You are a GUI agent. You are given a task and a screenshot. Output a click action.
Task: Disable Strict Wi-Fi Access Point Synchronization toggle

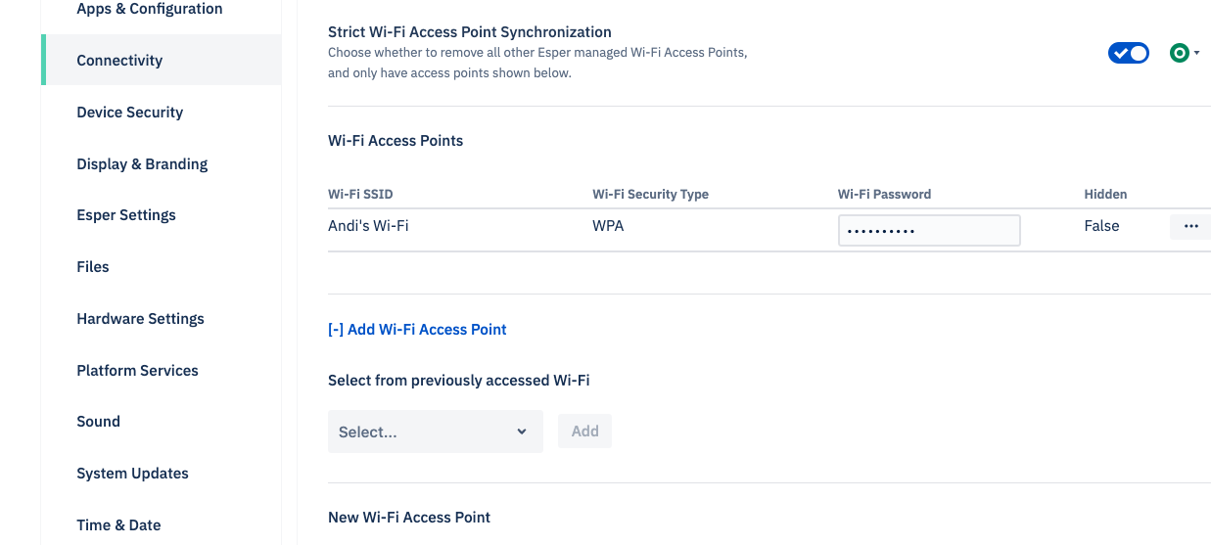click(x=1129, y=53)
